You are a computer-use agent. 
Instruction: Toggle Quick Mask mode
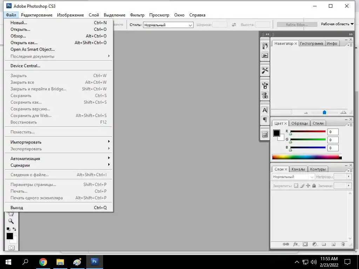[x=11, y=248]
